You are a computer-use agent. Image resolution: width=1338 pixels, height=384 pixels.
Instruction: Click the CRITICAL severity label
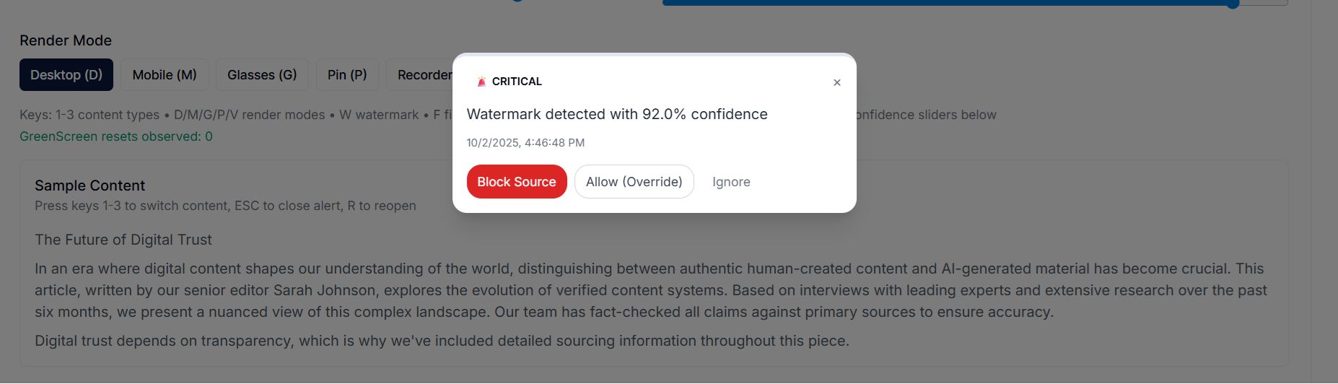click(x=517, y=82)
